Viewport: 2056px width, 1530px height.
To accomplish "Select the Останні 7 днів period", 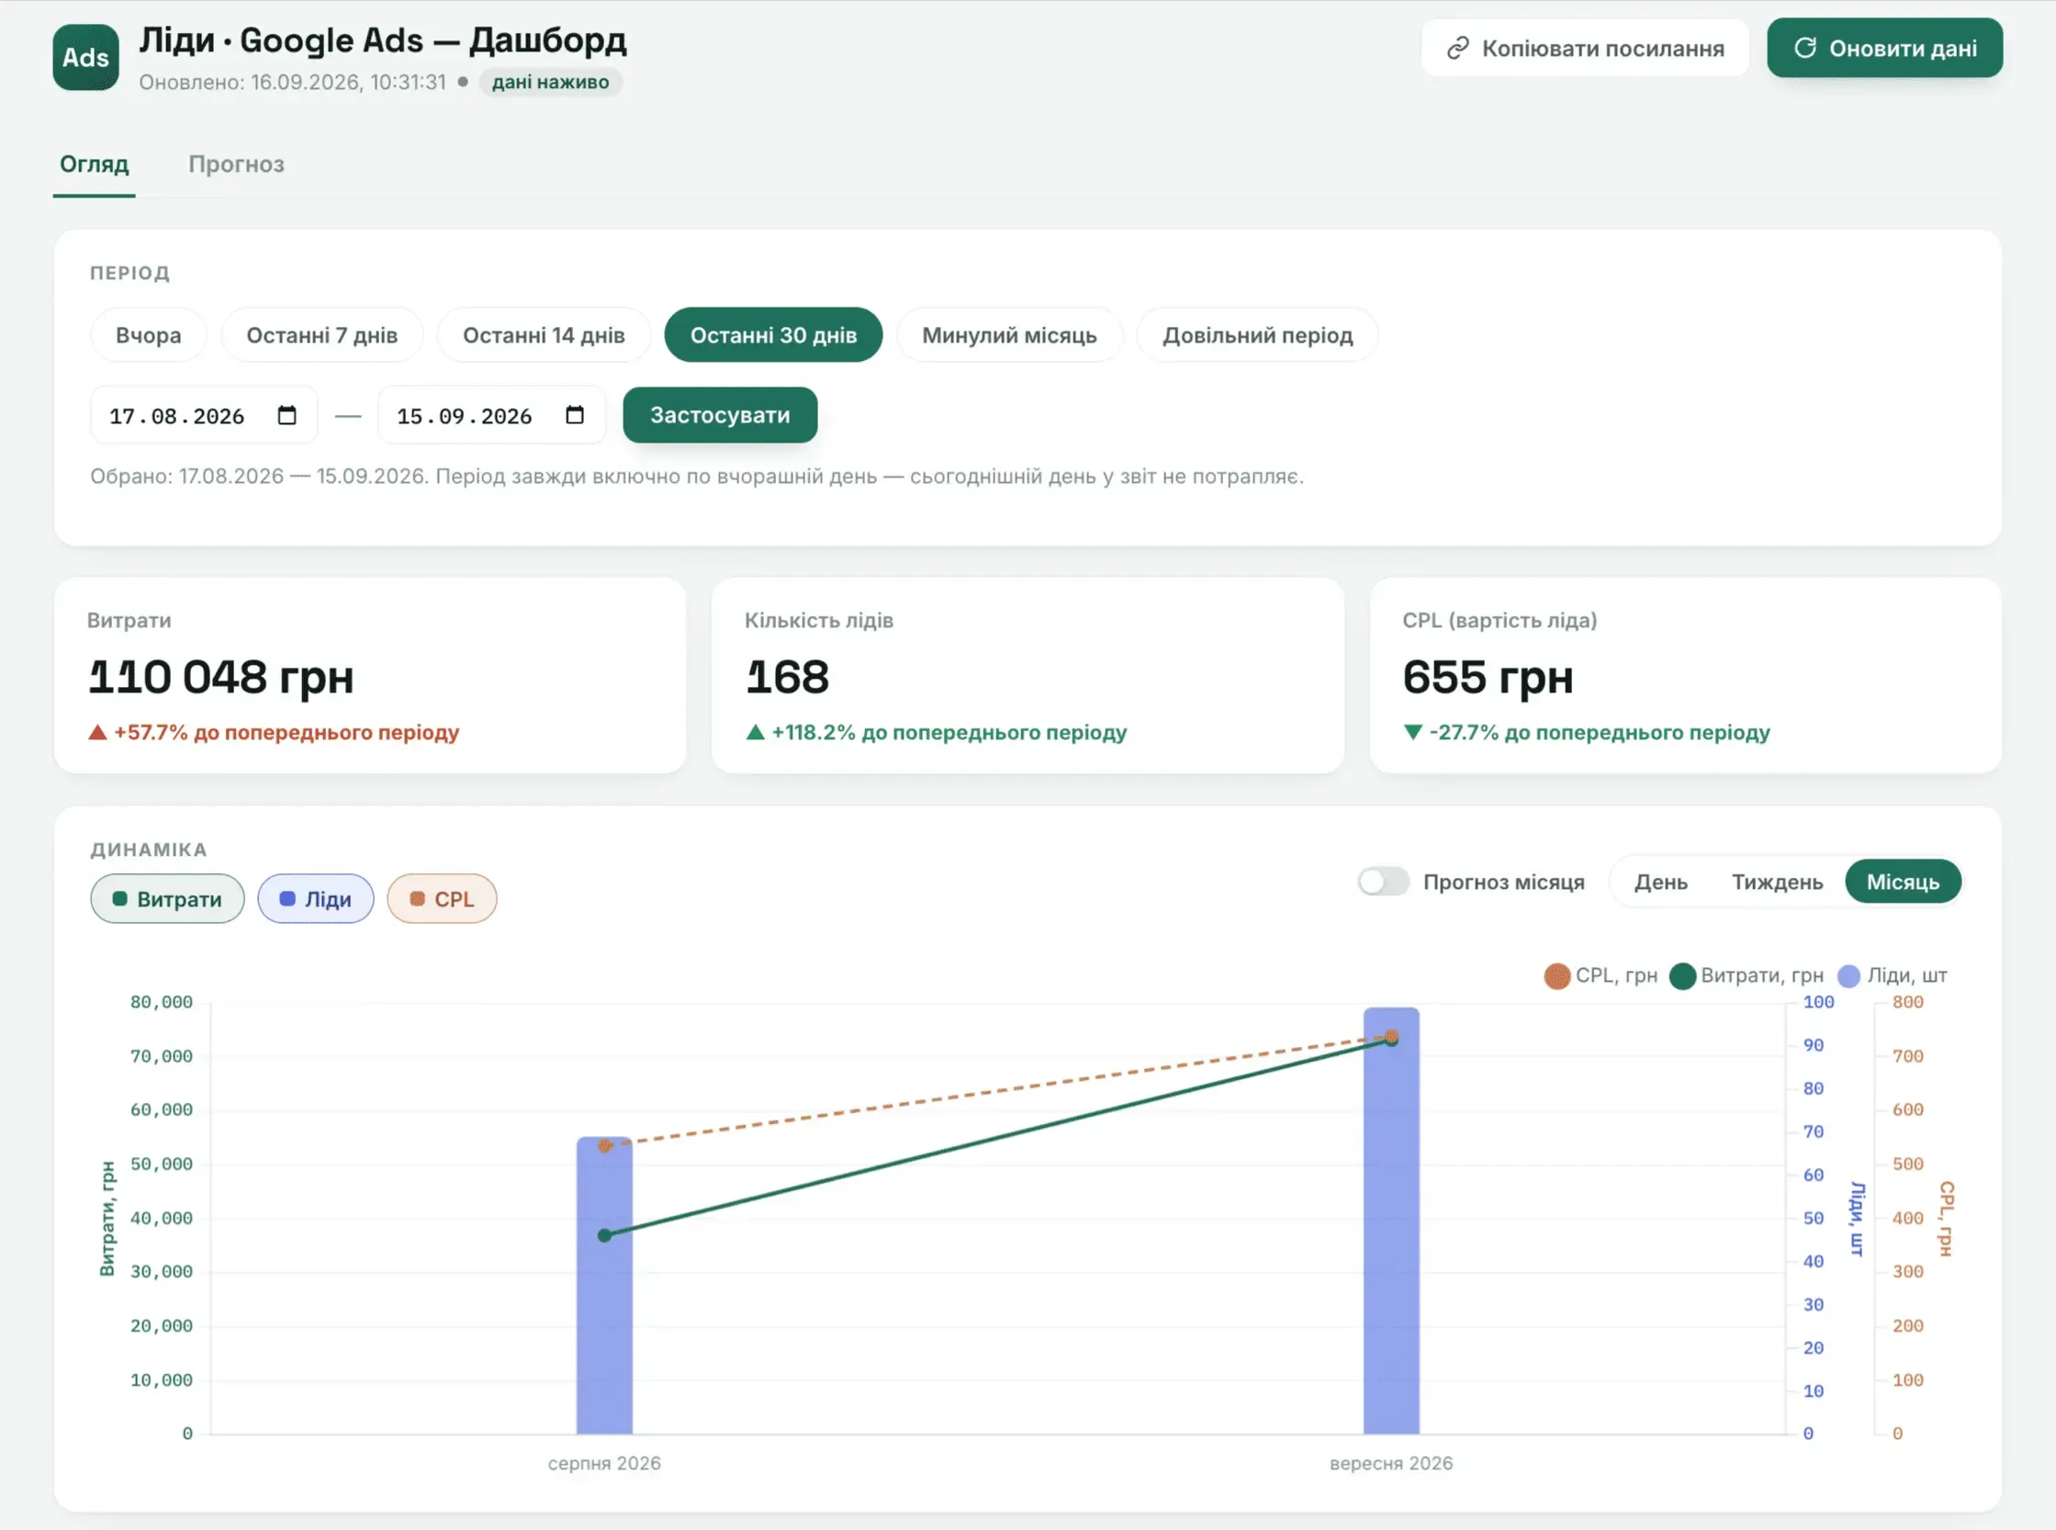I will tap(321, 334).
